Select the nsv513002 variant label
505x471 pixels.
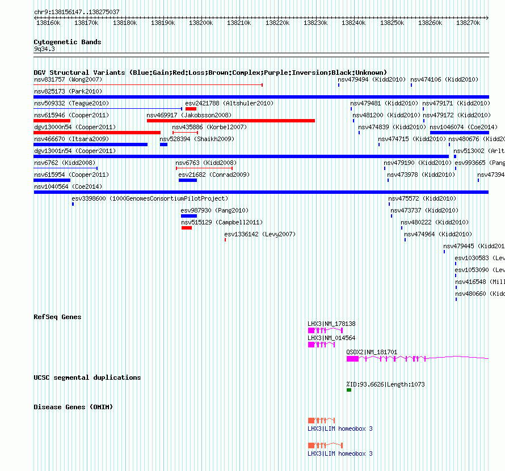pyautogui.click(x=479, y=151)
